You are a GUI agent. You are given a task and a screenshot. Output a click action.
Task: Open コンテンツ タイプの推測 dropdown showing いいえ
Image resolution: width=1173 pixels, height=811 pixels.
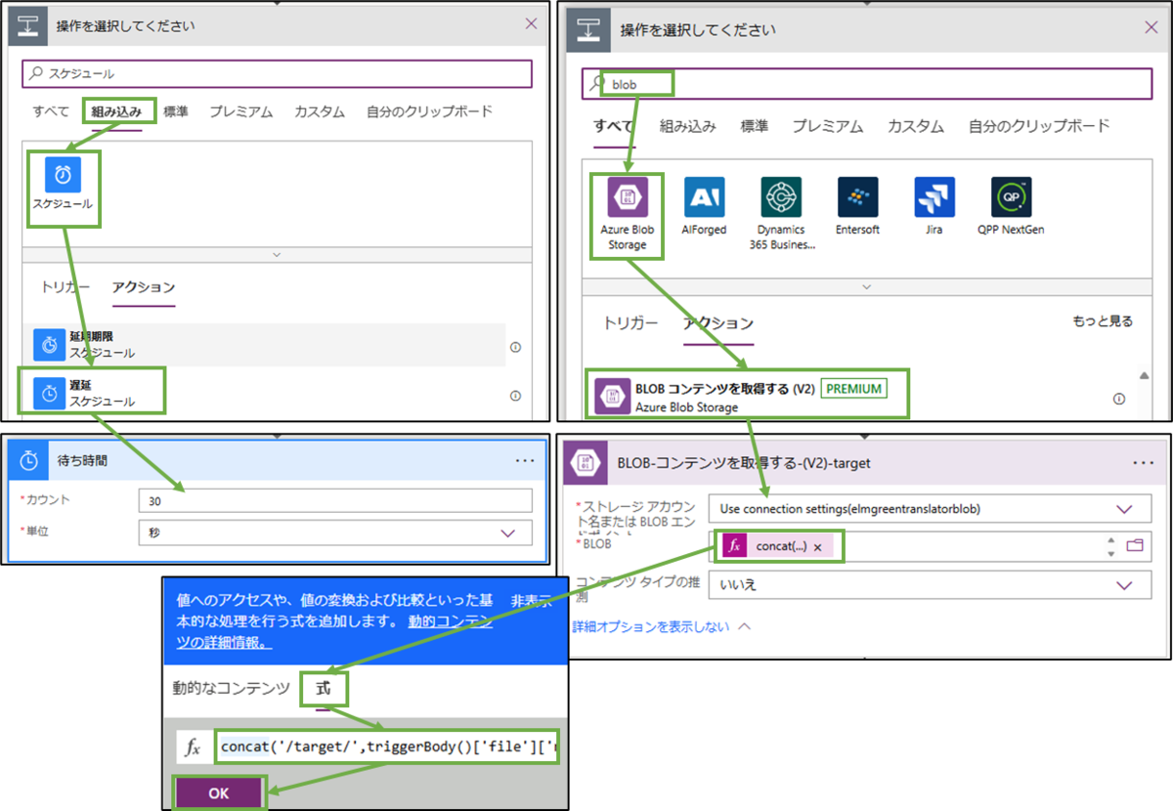click(x=929, y=585)
